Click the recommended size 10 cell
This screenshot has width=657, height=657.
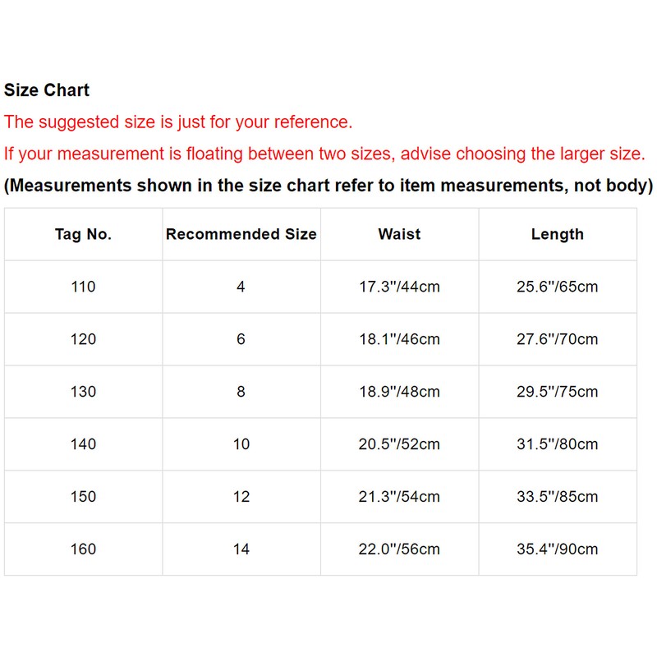[241, 444]
